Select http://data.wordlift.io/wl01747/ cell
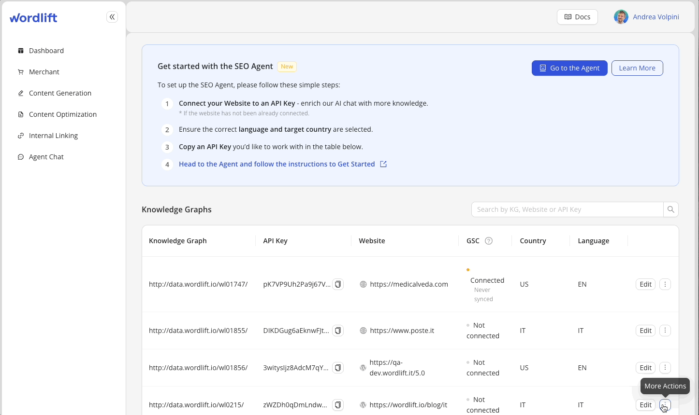This screenshot has width=699, height=415. pyautogui.click(x=198, y=284)
